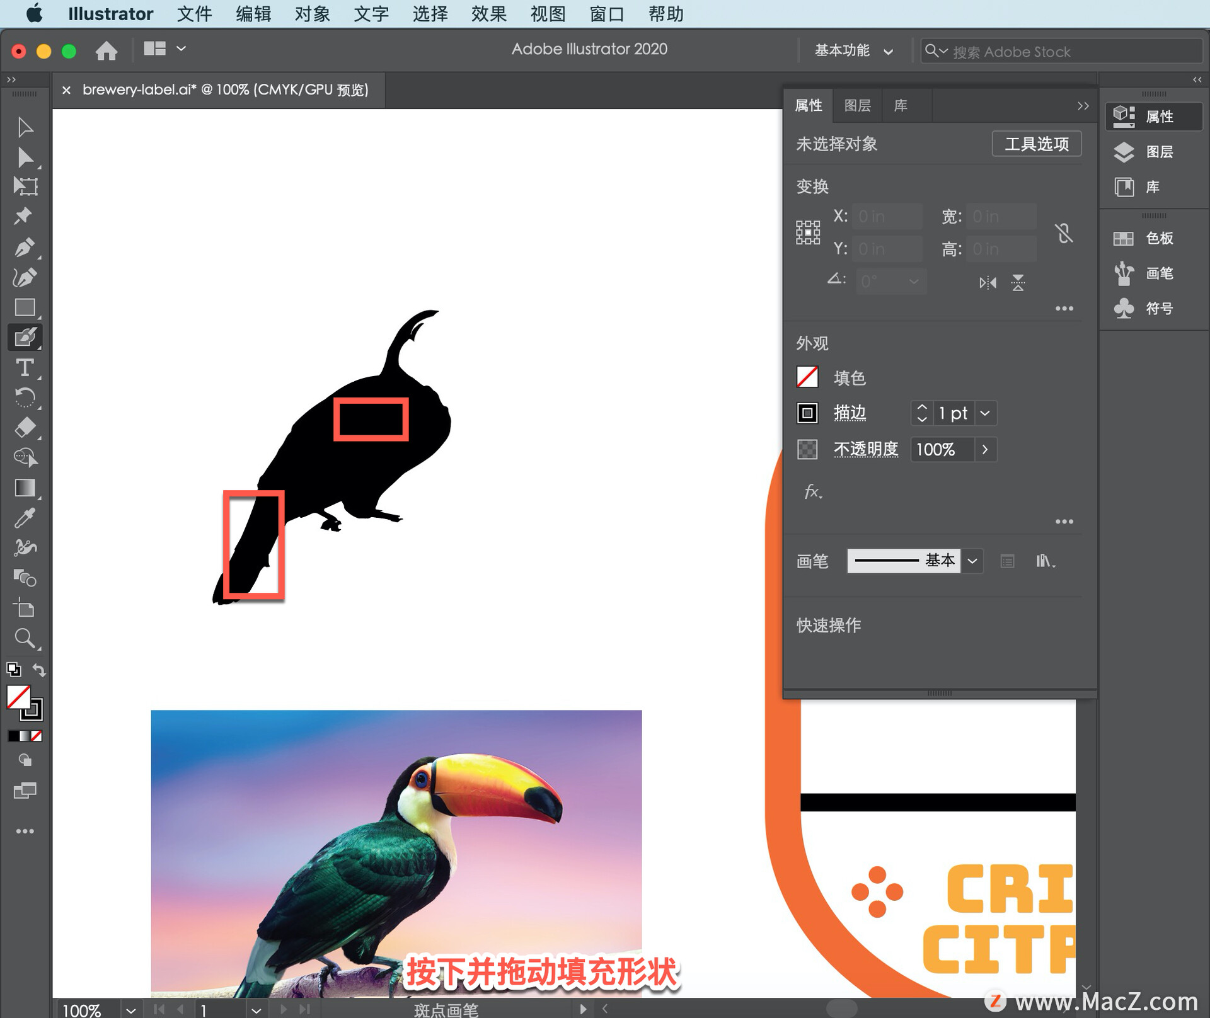This screenshot has height=1018, width=1210.
Task: Click the flip horizontal icon
Action: (988, 282)
